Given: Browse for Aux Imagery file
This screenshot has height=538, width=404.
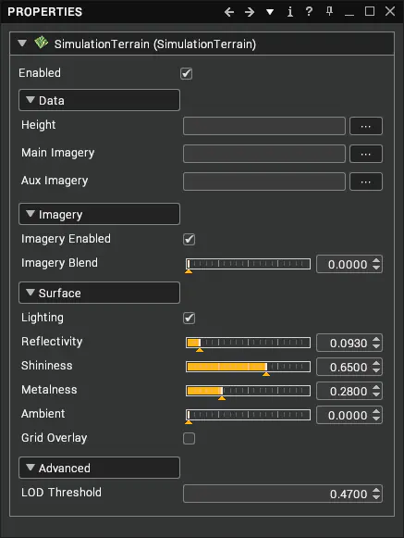Looking at the screenshot, I should (365, 181).
